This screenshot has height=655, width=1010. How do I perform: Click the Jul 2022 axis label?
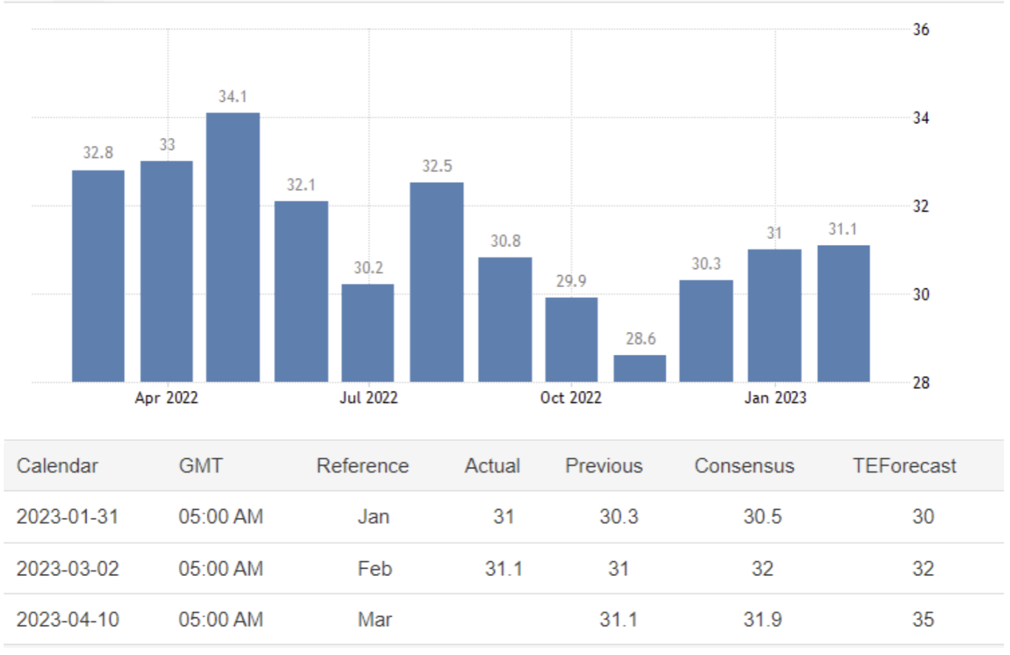coord(368,398)
